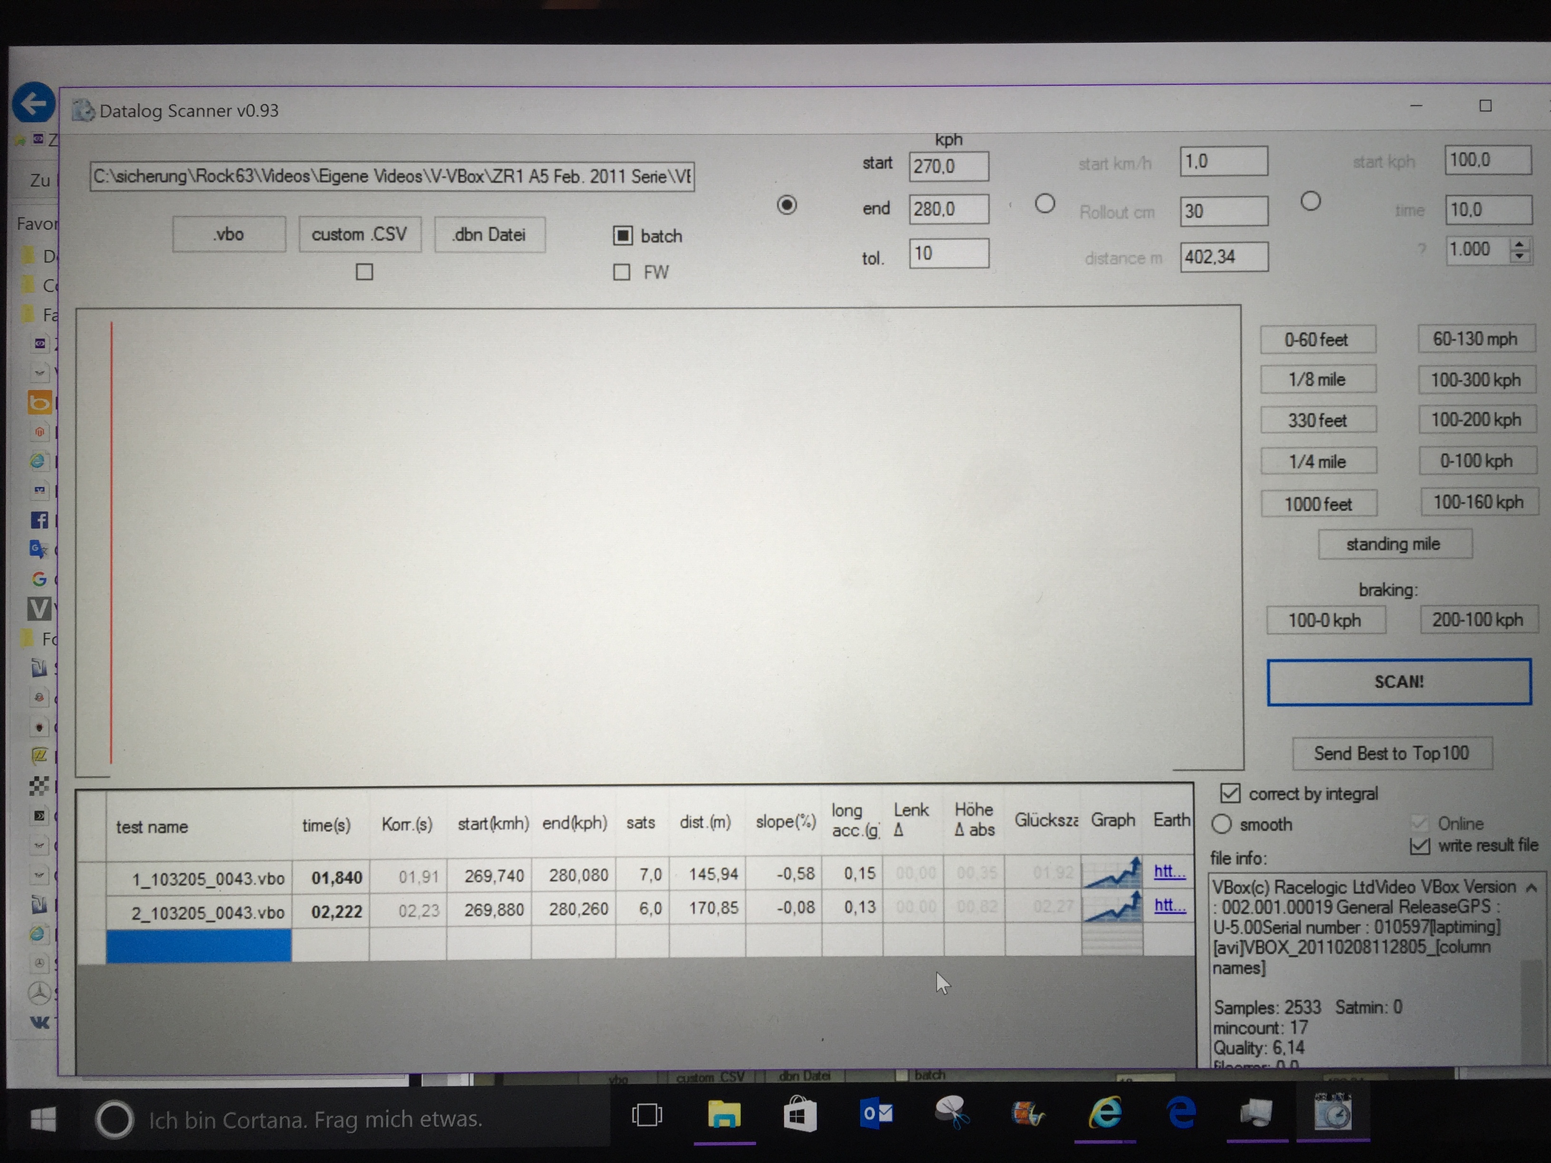This screenshot has height=1163, width=1551.
Task: Open graph thumbnail for 1_103205_0043.vbo
Action: [x=1111, y=873]
